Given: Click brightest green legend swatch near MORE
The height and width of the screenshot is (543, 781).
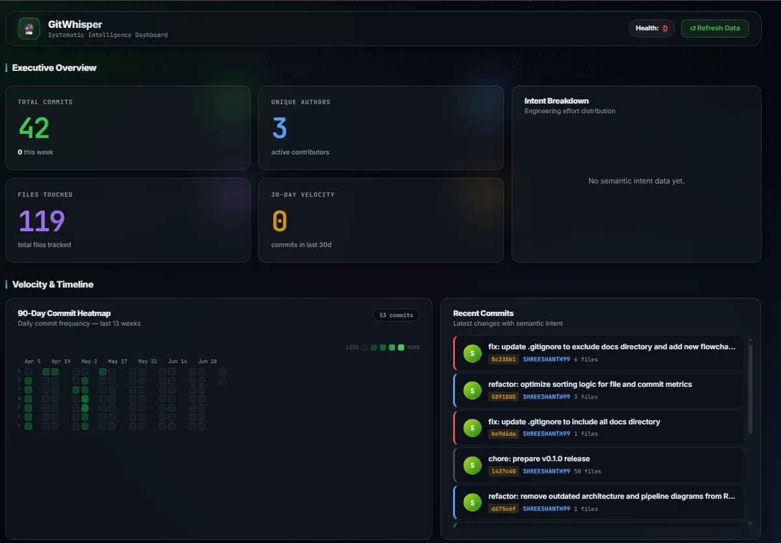Looking at the screenshot, I should click(401, 348).
